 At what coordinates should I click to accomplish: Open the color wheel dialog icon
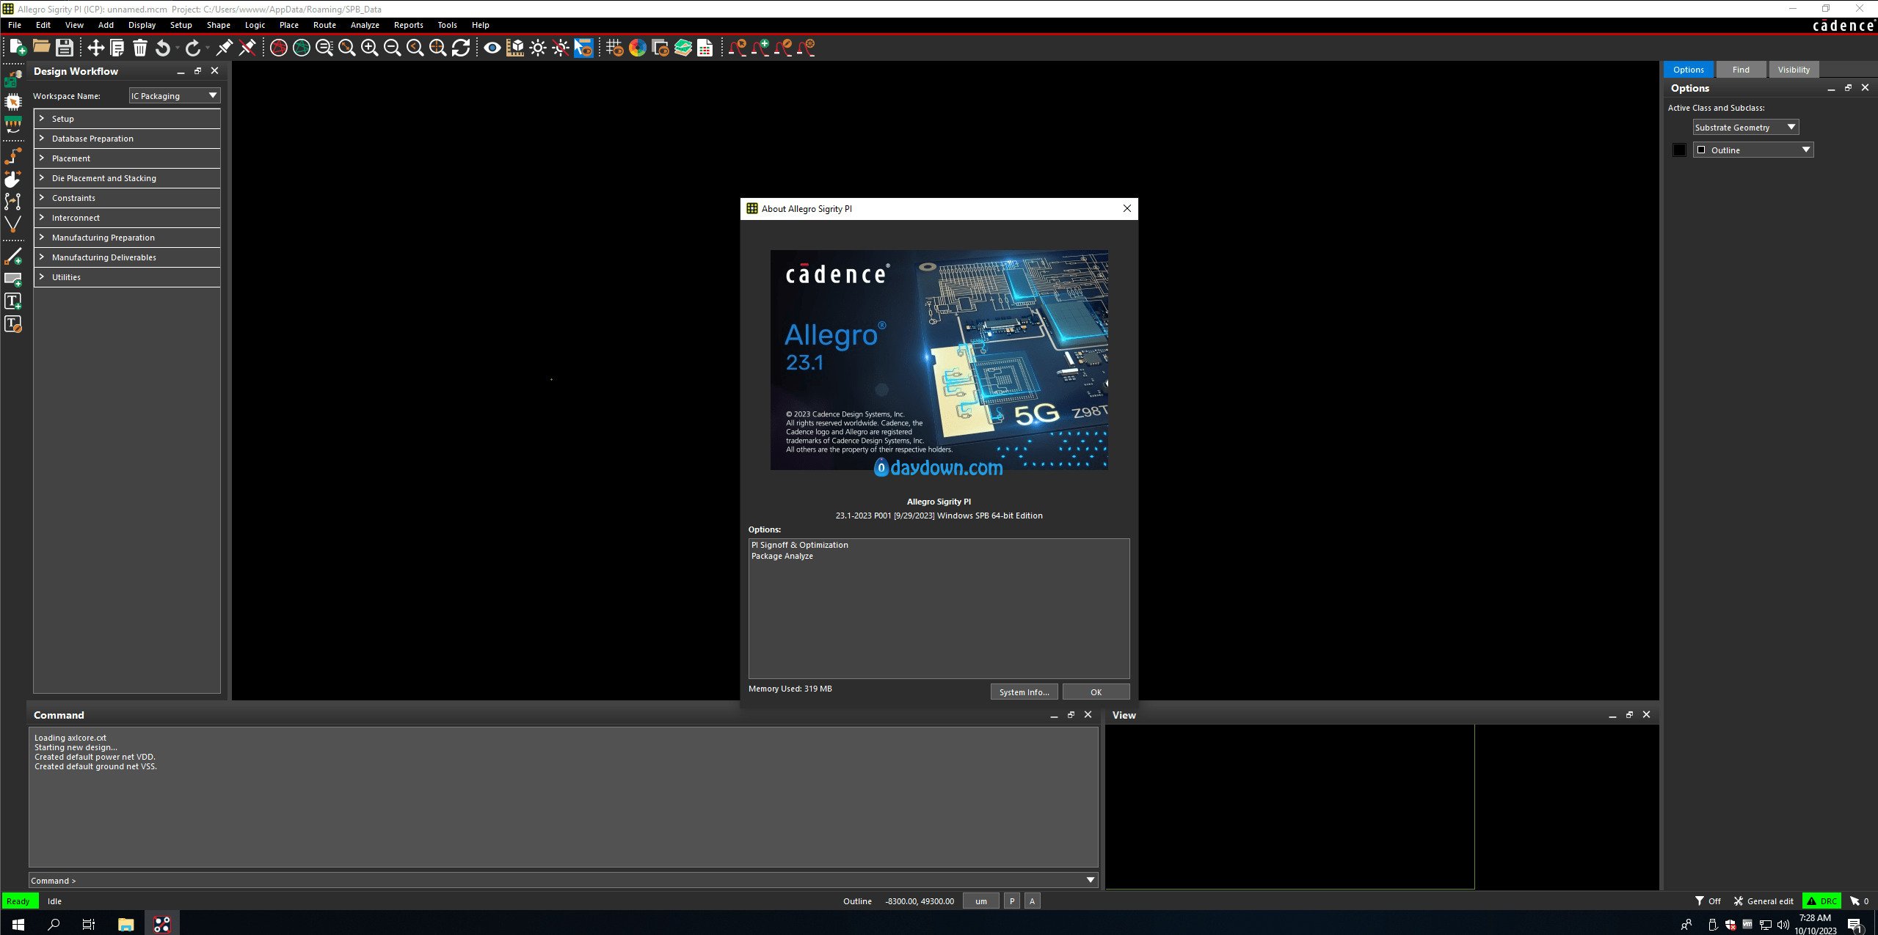tap(638, 48)
